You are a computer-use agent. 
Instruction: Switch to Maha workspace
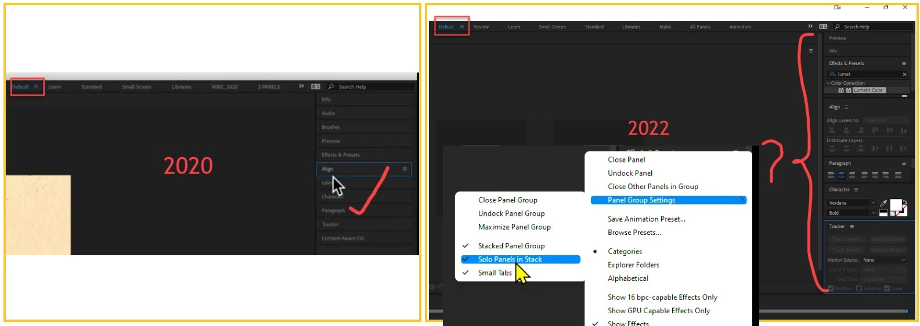(665, 27)
